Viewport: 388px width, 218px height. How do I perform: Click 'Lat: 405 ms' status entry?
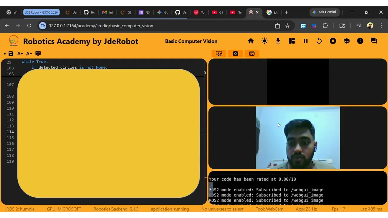click(371, 209)
